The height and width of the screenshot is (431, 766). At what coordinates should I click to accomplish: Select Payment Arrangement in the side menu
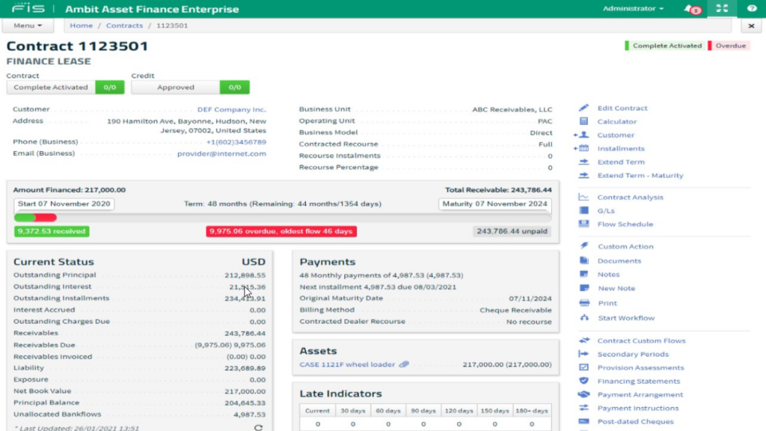click(640, 394)
